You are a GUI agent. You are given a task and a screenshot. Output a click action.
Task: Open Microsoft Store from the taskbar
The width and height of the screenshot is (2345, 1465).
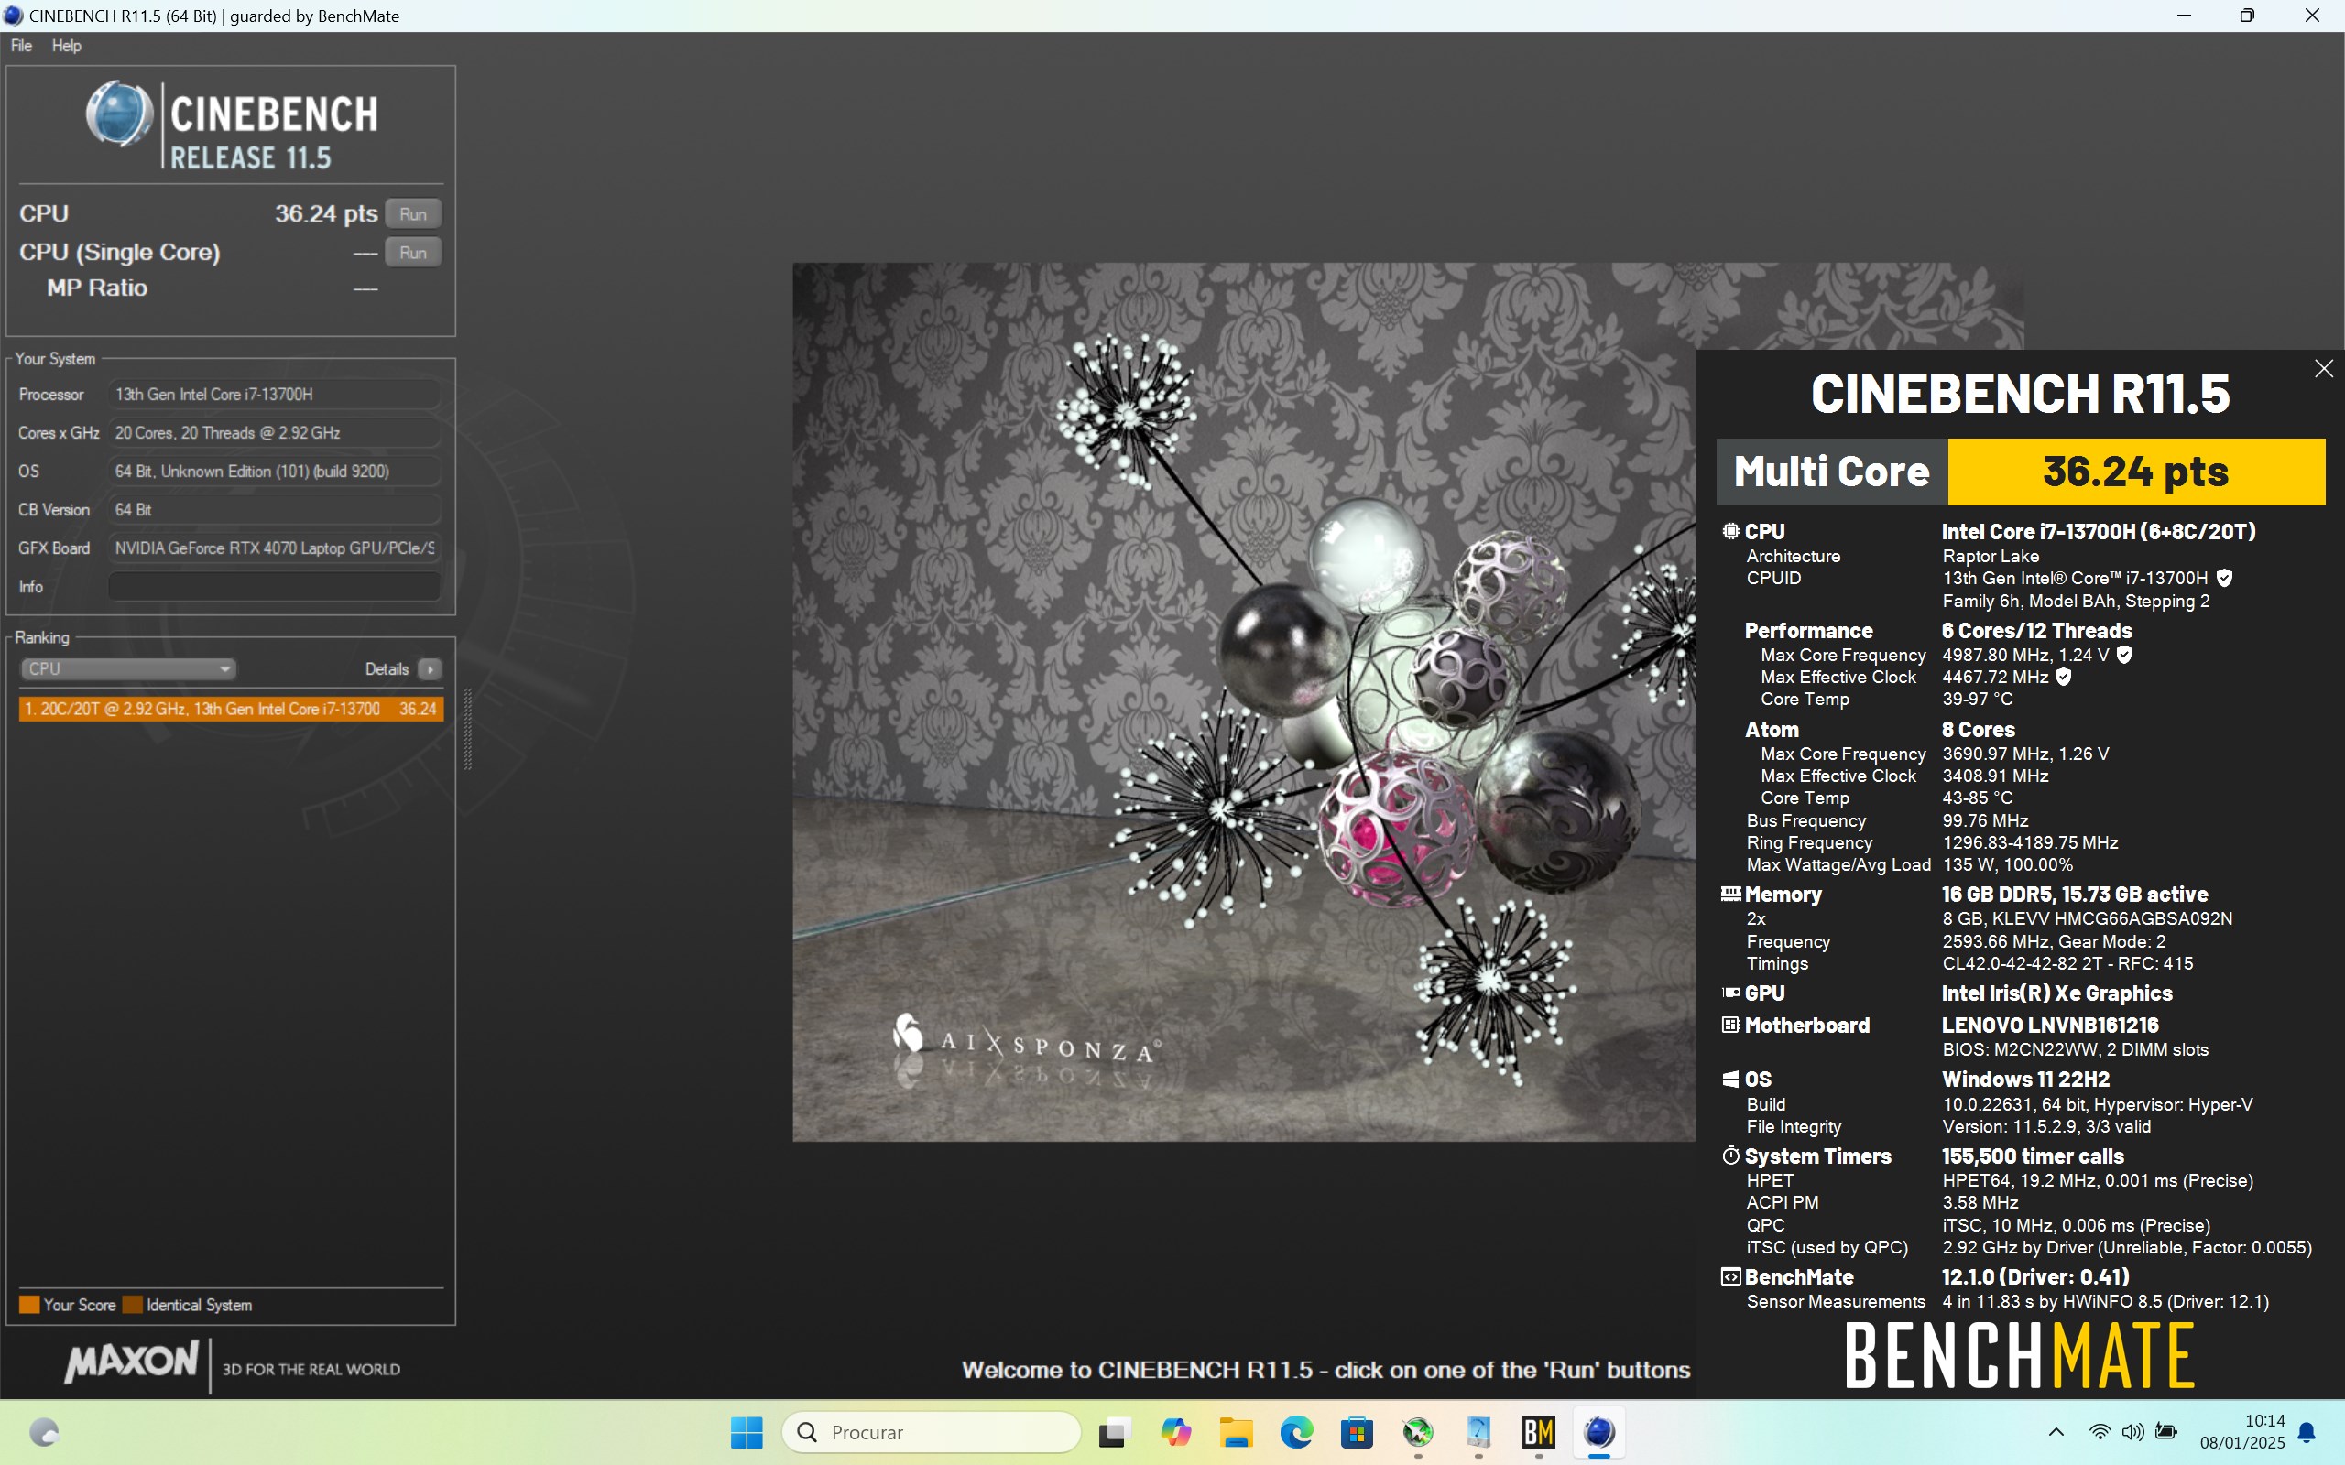point(1357,1432)
